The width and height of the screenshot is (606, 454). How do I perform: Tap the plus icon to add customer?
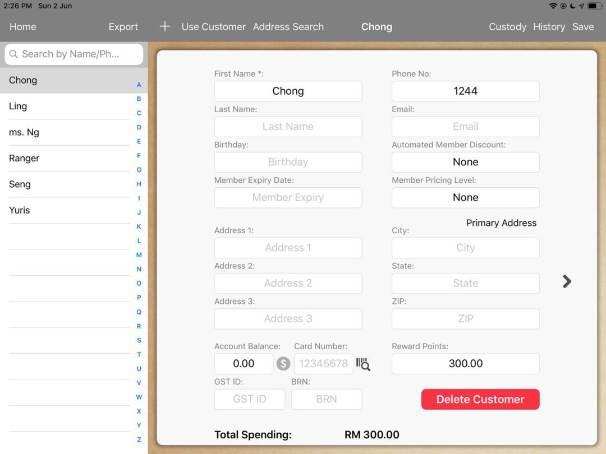coord(164,26)
